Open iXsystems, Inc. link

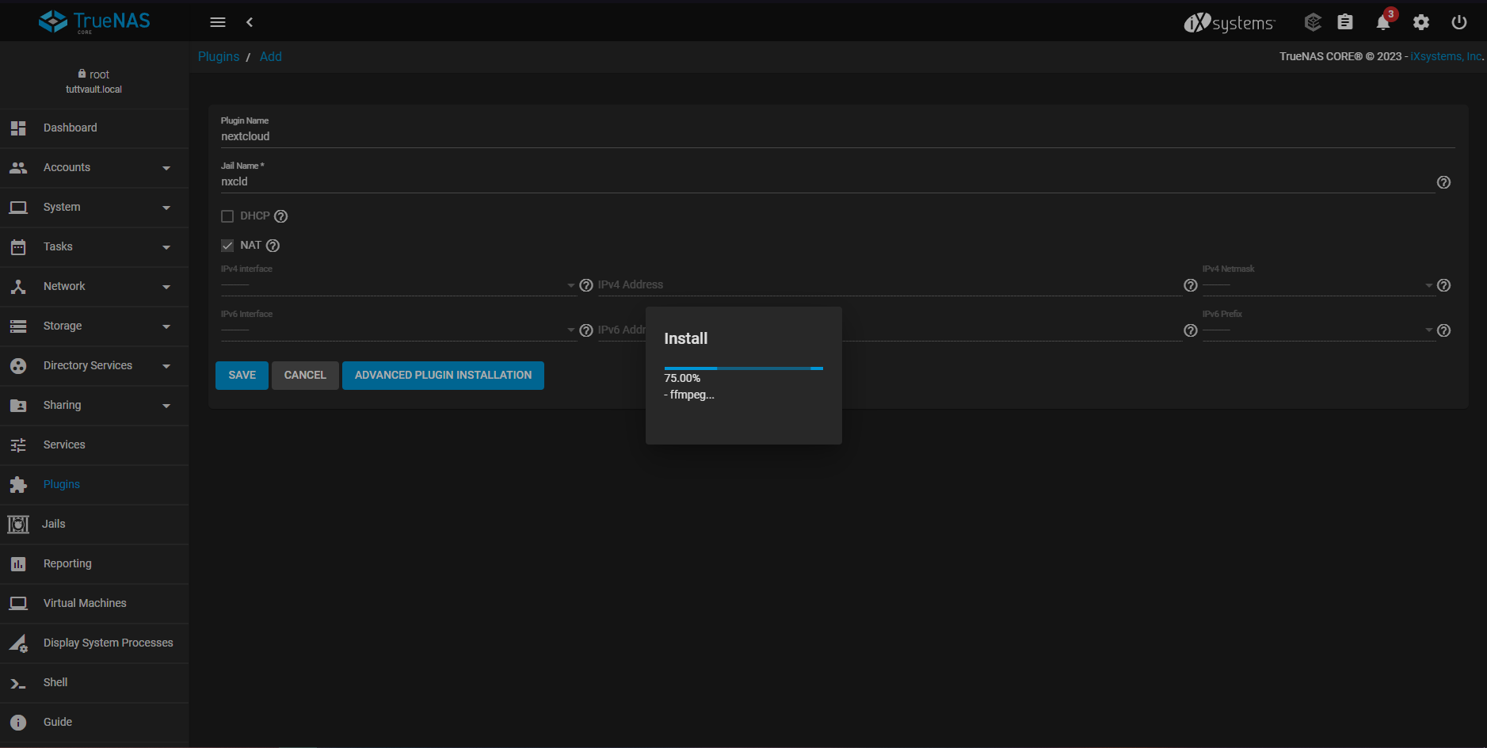coord(1446,57)
